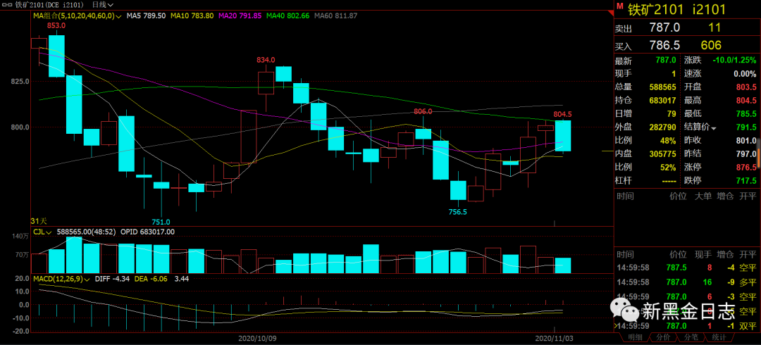761x345 pixels.
Task: Expand the 结算价 dropdown arrow
Action: (713, 128)
